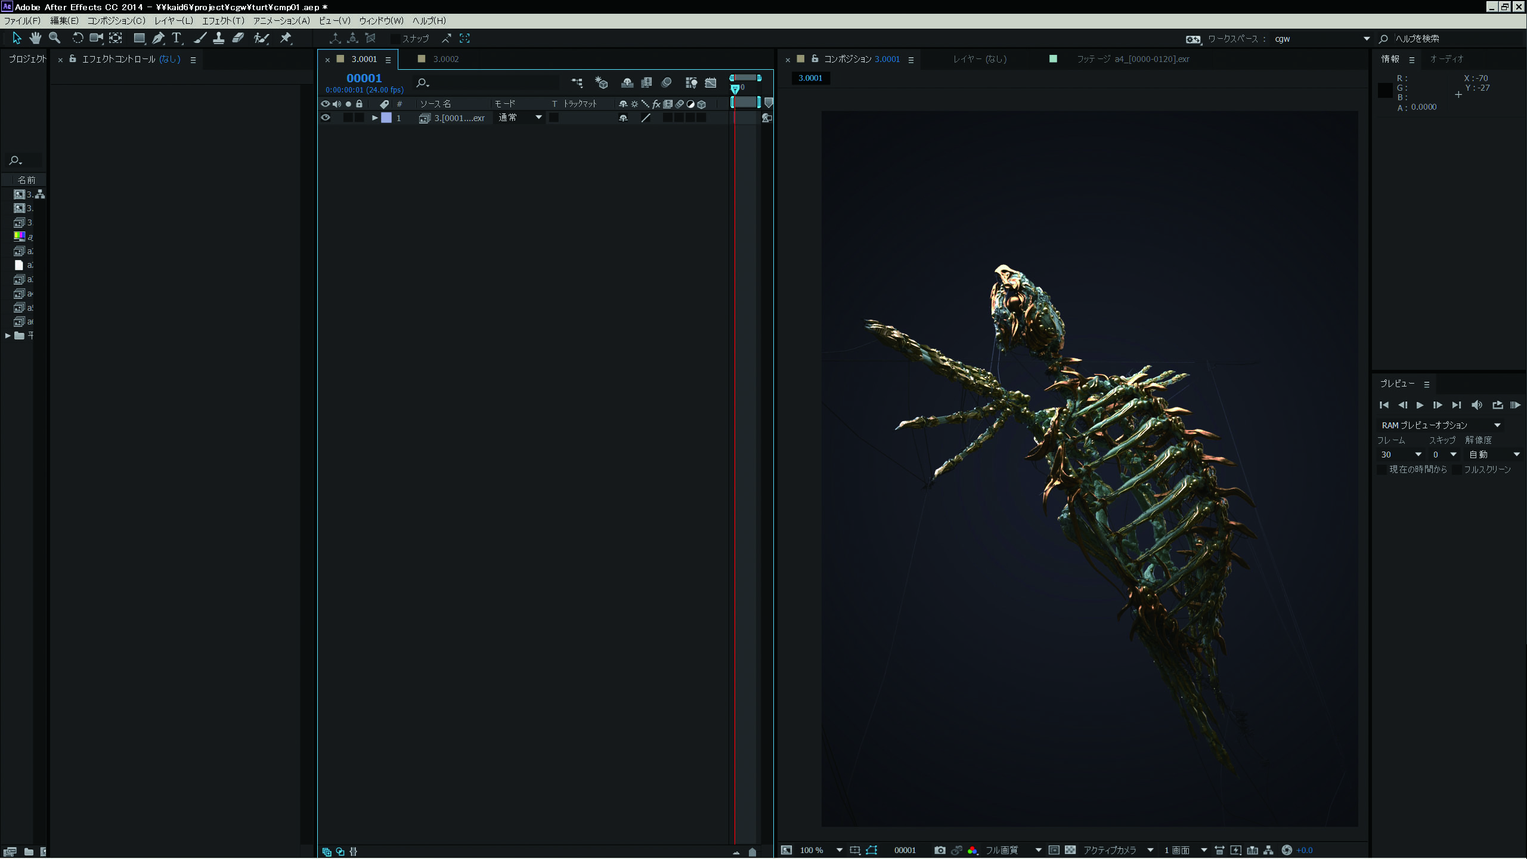Click the Graph Editor icon in timeline
1527x859 pixels.
coord(711,83)
